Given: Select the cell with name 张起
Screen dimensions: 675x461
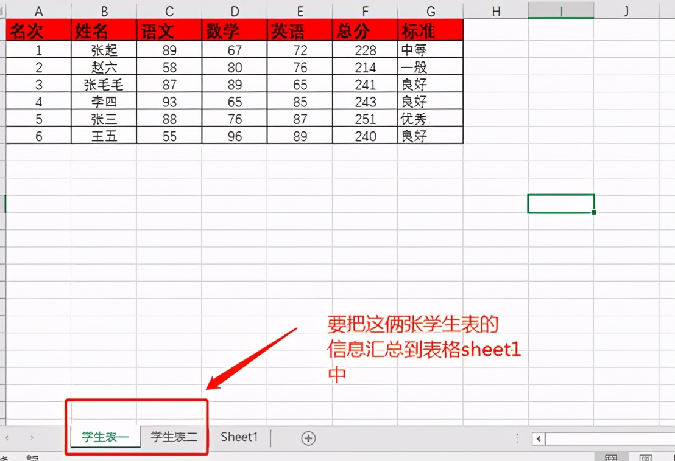Looking at the screenshot, I should pyautogui.click(x=104, y=49).
